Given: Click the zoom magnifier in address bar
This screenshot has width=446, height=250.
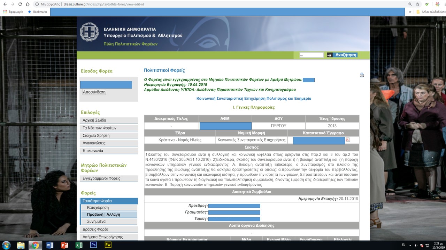Looking at the screenshot, I should pyautogui.click(x=410, y=4).
